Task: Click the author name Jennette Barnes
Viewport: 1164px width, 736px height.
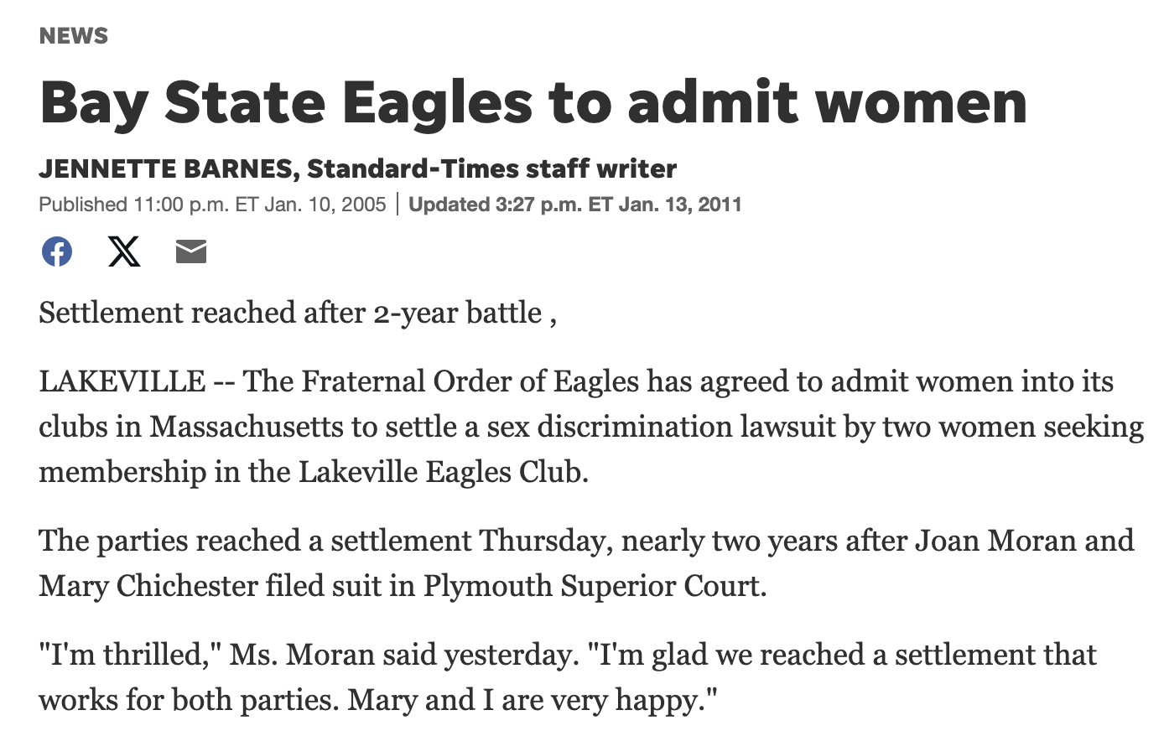Action: tap(164, 169)
